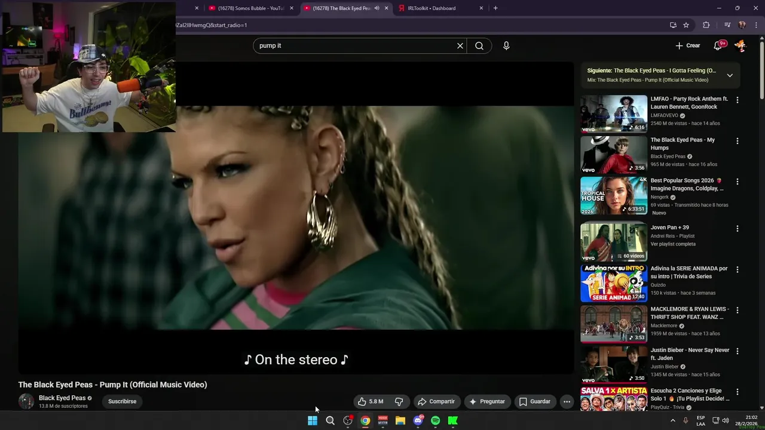Click Suscribirse button

click(x=122, y=401)
